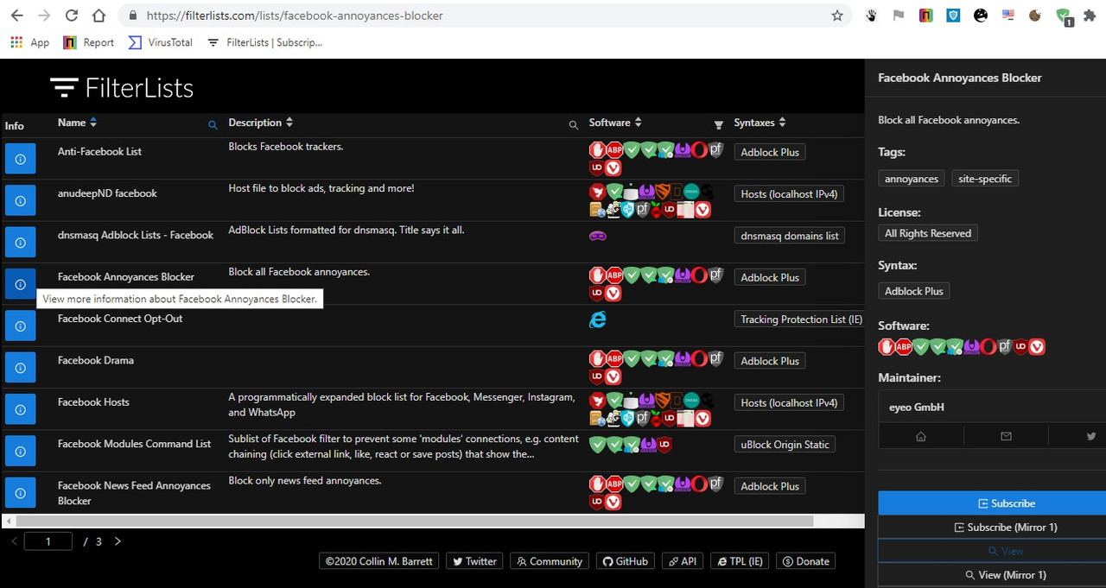Sort by Software column
The width and height of the screenshot is (1106, 588).
point(615,123)
